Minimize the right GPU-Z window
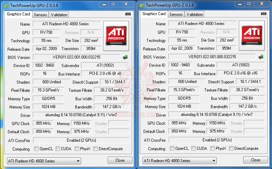Viewport: 272px width, 169px height. click(x=240, y=4)
